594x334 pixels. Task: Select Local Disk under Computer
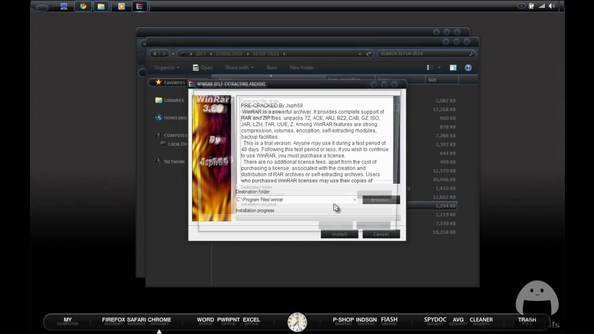[174, 144]
